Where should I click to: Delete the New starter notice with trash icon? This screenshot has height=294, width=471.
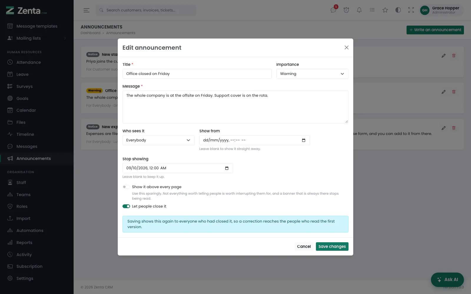(454, 56)
